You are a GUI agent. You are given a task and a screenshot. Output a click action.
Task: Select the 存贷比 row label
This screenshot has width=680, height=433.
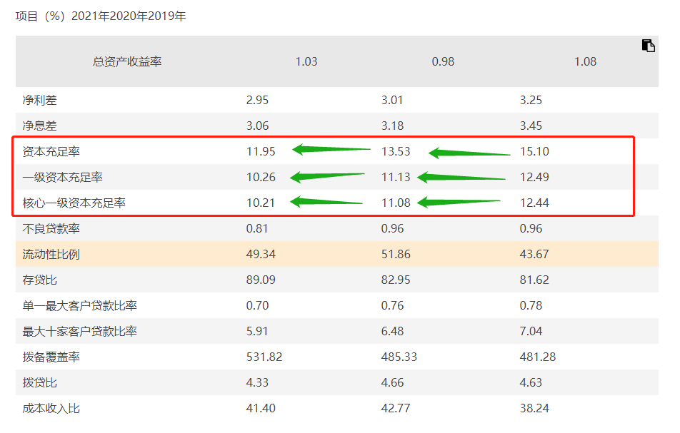click(39, 280)
